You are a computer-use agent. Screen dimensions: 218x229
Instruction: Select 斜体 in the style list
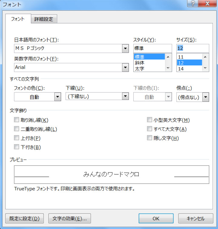pyautogui.click(x=139, y=63)
